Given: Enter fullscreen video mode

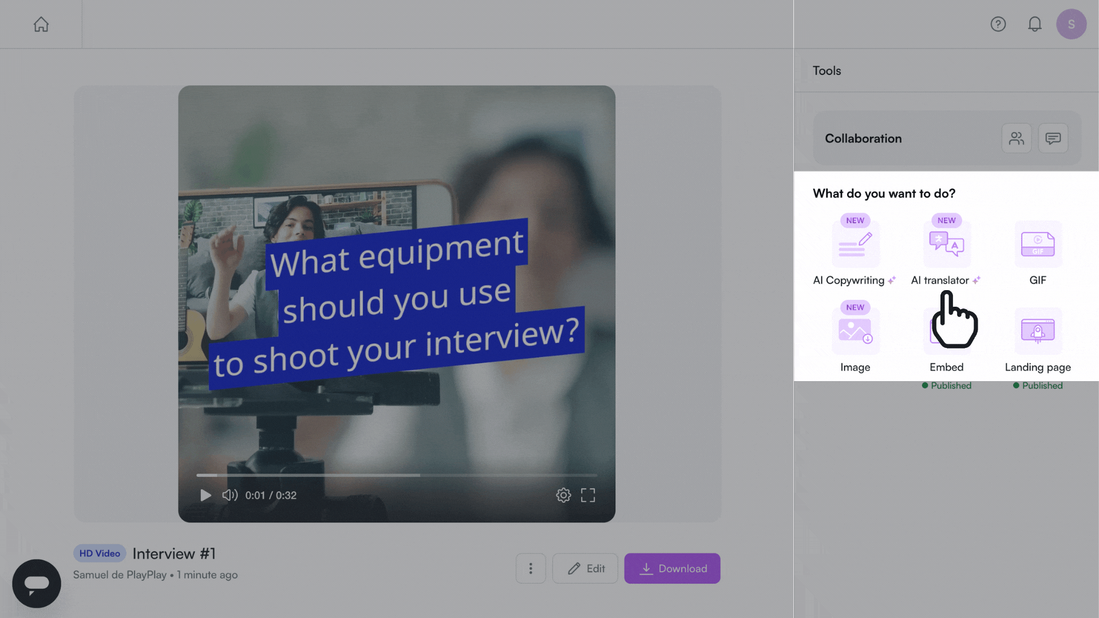Looking at the screenshot, I should pyautogui.click(x=588, y=495).
